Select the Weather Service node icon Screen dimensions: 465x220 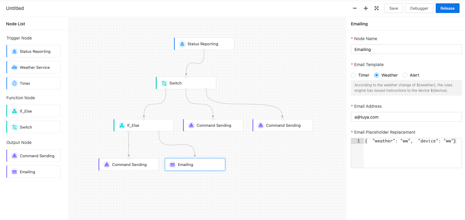pos(14,67)
